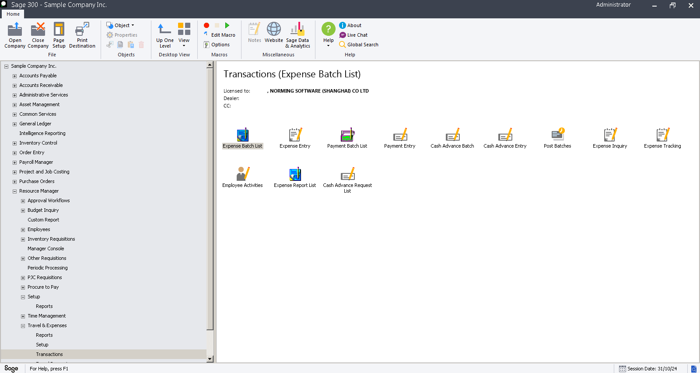Screen dimensions: 700x373
Task: Click the Session Date 31/10/24 text
Action: (652, 369)
